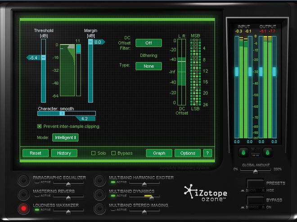297x222 pixels.
Task: Click the red and blue meter mode icon
Action: pyautogui.click(x=256, y=155)
